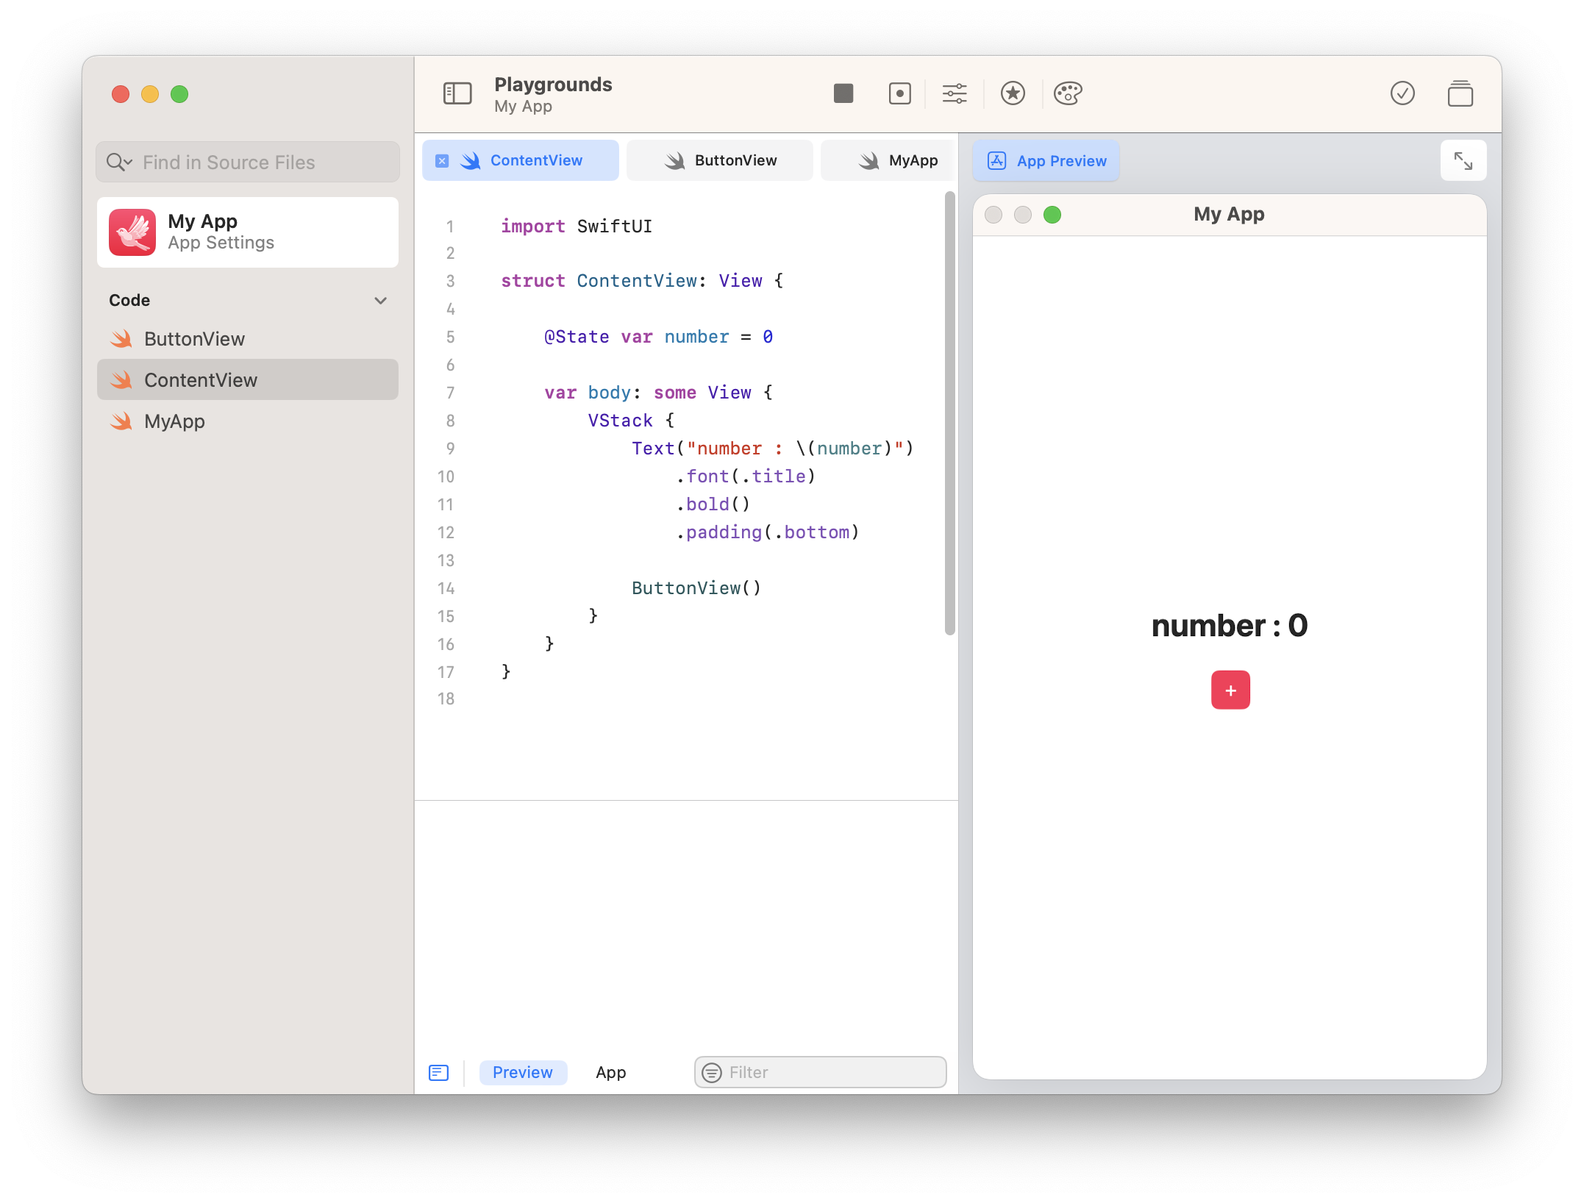This screenshot has height=1203, width=1584.
Task: Open the search options dropdown magnifier
Action: (x=119, y=162)
